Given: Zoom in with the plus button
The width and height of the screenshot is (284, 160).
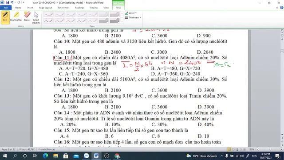Looking at the screenshot, I should click(281, 149).
